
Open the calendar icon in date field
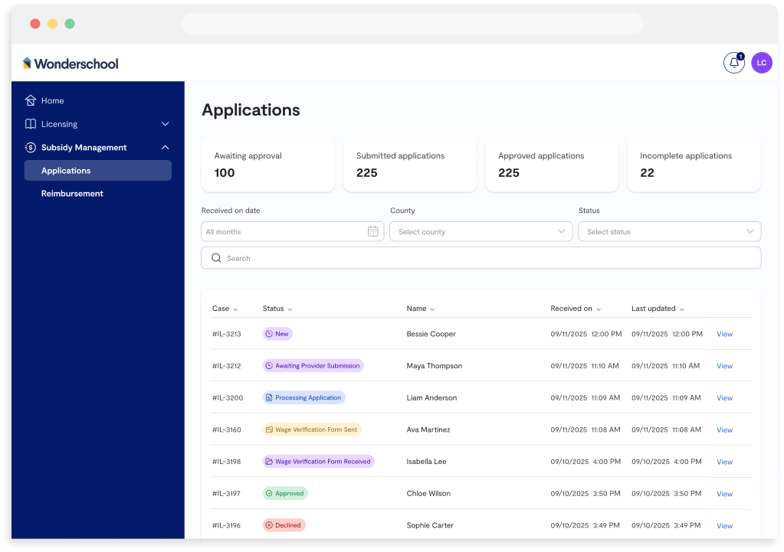[x=373, y=231]
